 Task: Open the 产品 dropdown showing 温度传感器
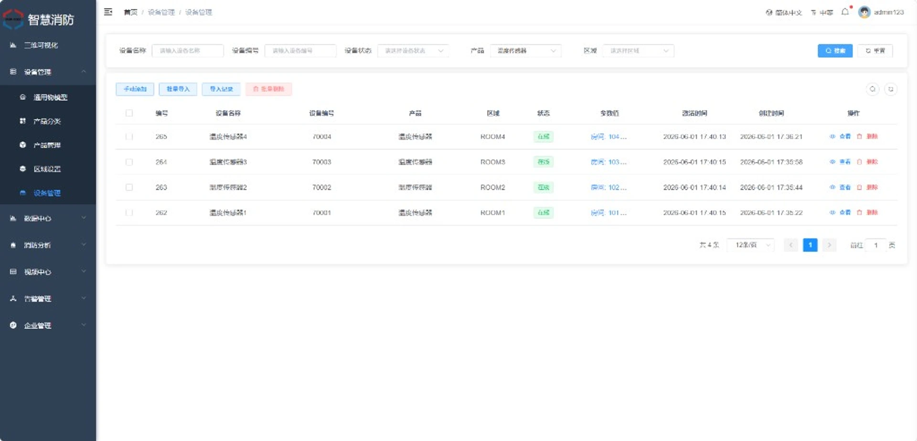[526, 51]
